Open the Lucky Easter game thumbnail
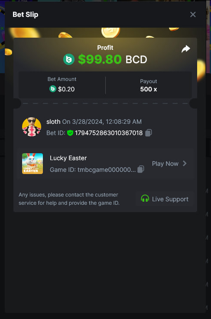The height and width of the screenshot is (319, 211). click(32, 164)
